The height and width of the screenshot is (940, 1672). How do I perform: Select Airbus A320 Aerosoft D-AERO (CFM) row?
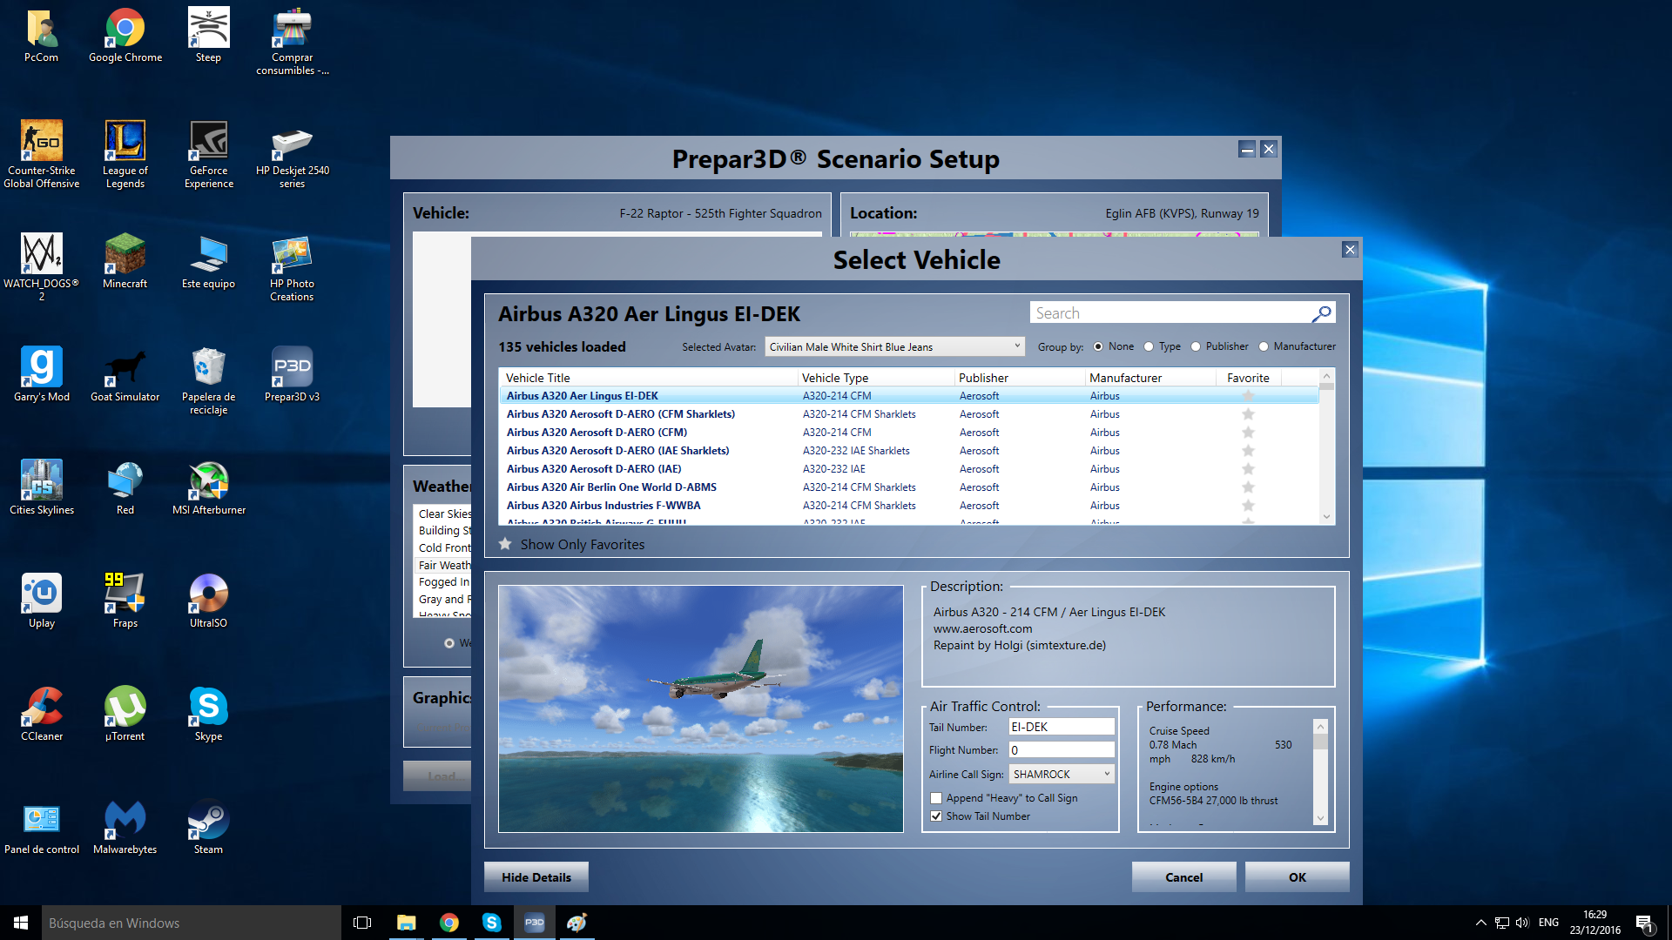click(909, 433)
